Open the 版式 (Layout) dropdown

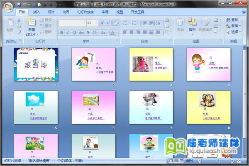pyautogui.click(x=46, y=20)
